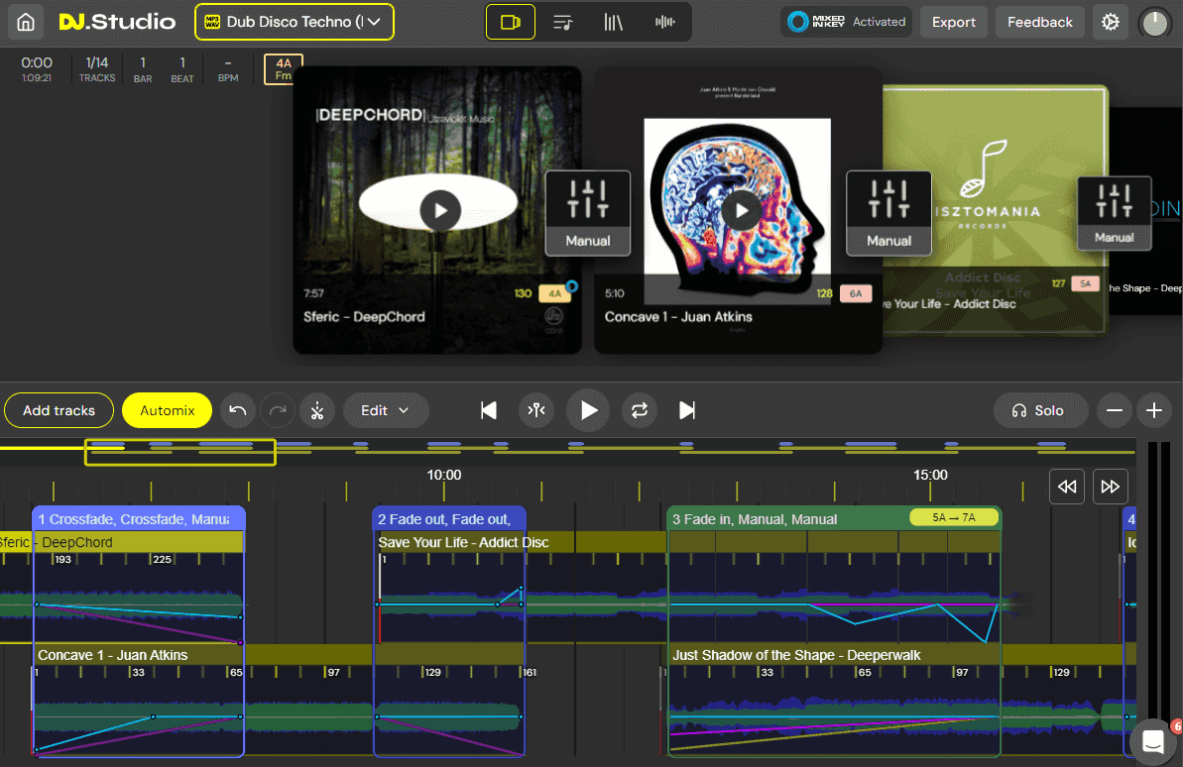Open the Dub Disco Techno playlist dropdown

[x=294, y=21]
